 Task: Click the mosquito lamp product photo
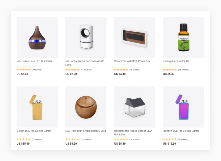[x=86, y=37]
